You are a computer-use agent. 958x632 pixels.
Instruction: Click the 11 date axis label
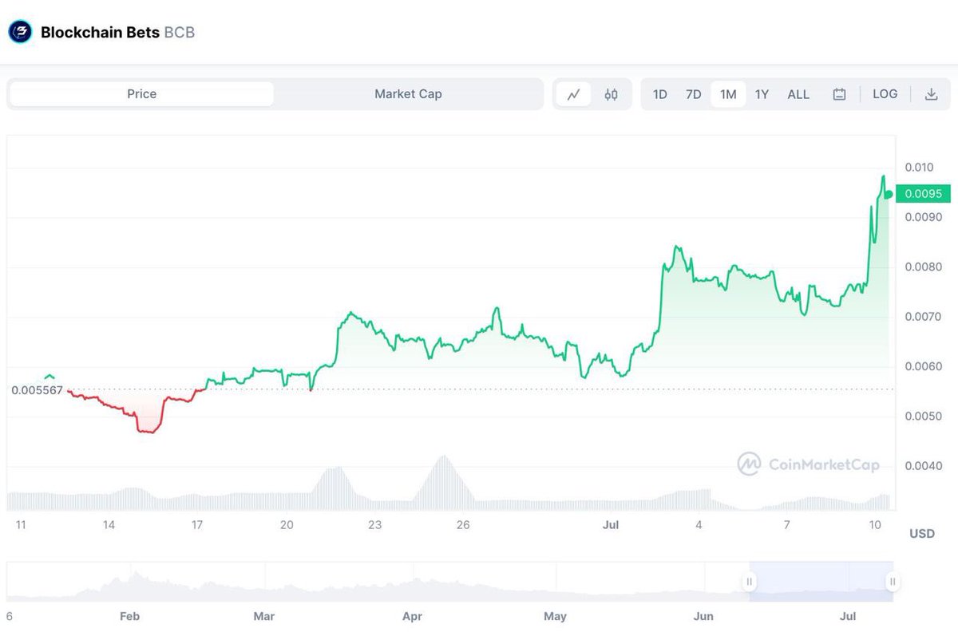21,525
